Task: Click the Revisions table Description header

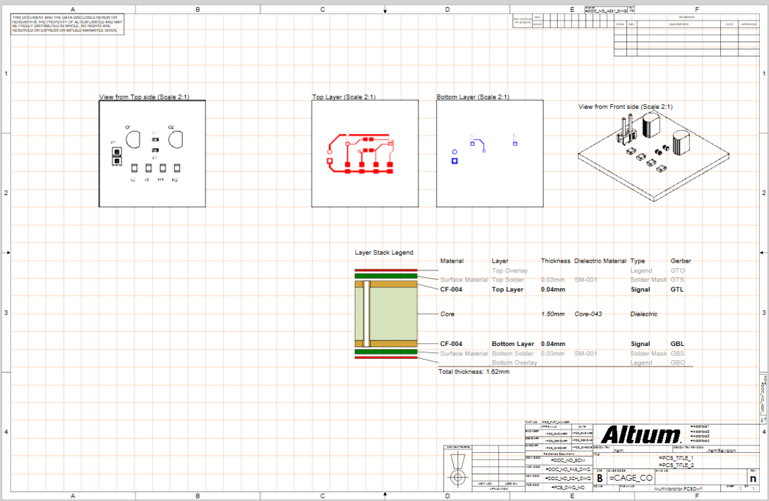Action: (678, 24)
